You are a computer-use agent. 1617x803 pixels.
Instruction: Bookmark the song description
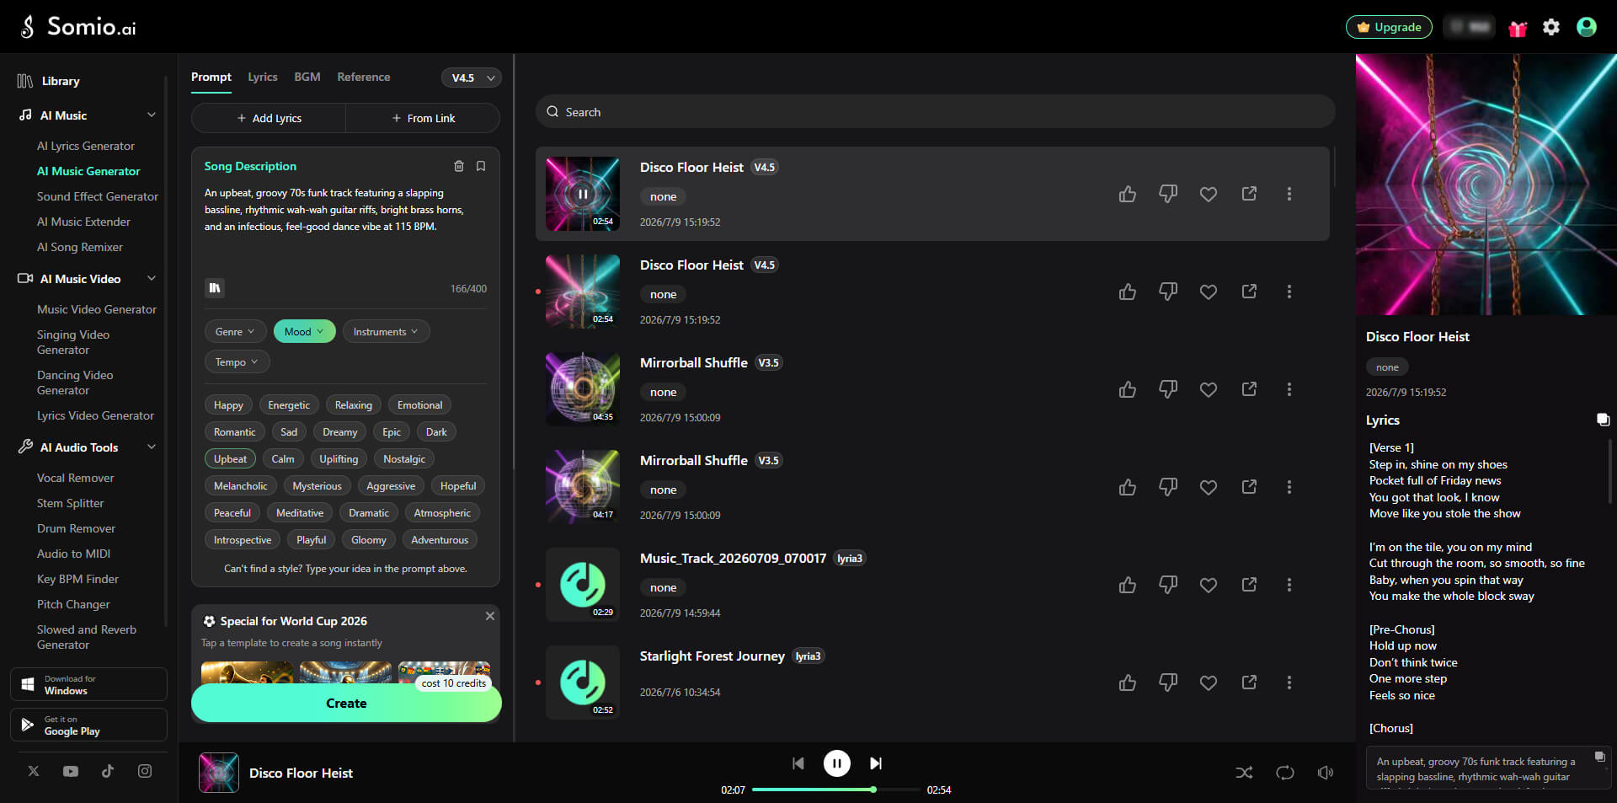pyautogui.click(x=481, y=166)
